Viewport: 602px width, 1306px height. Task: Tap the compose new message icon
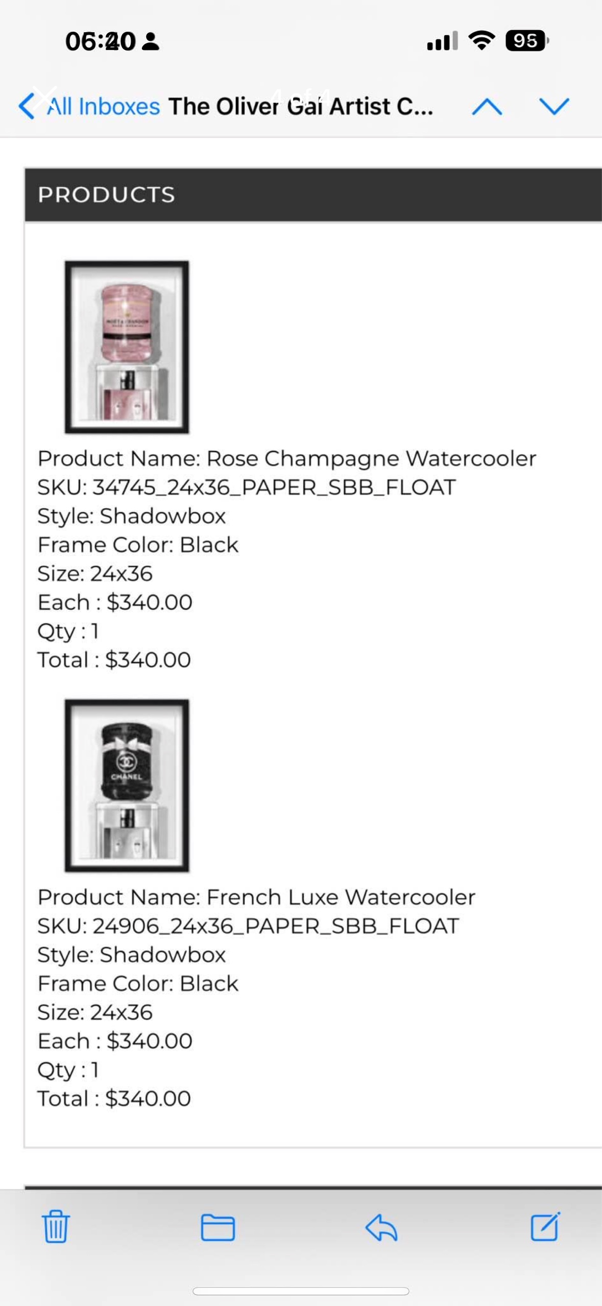545,1226
